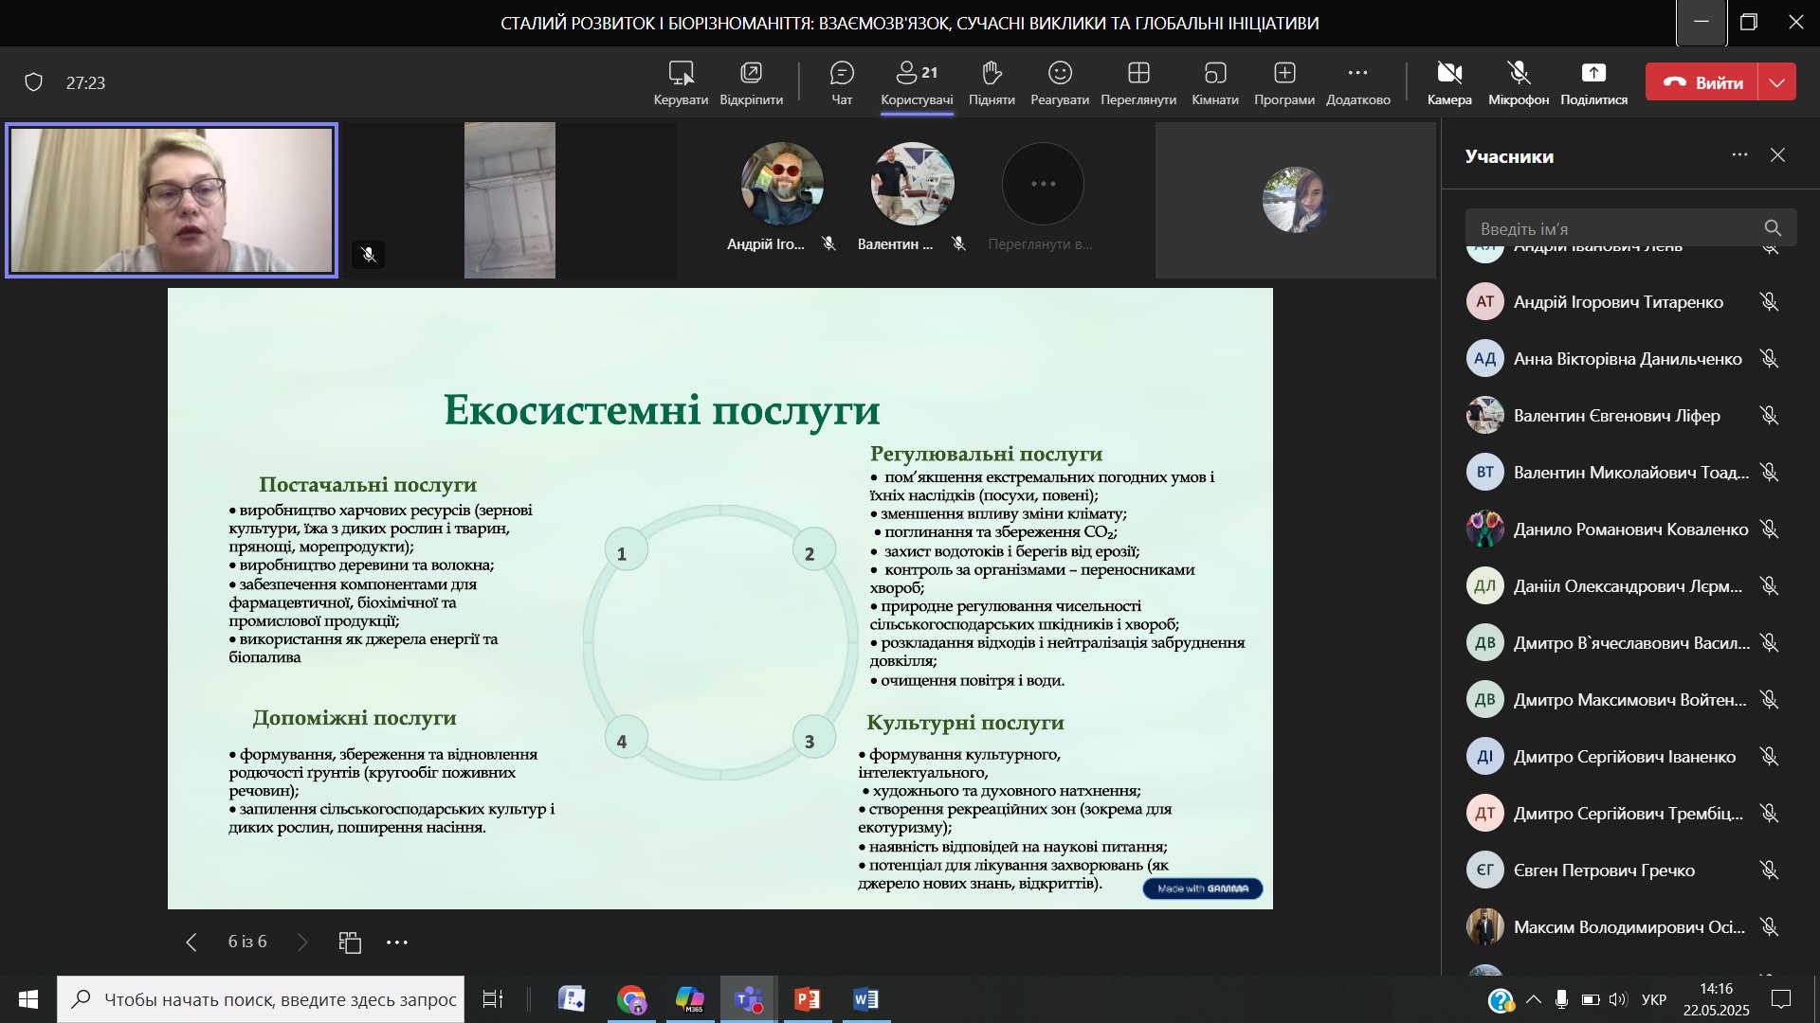Open the View layout menu
This screenshot has width=1820, height=1023.
tap(1138, 74)
